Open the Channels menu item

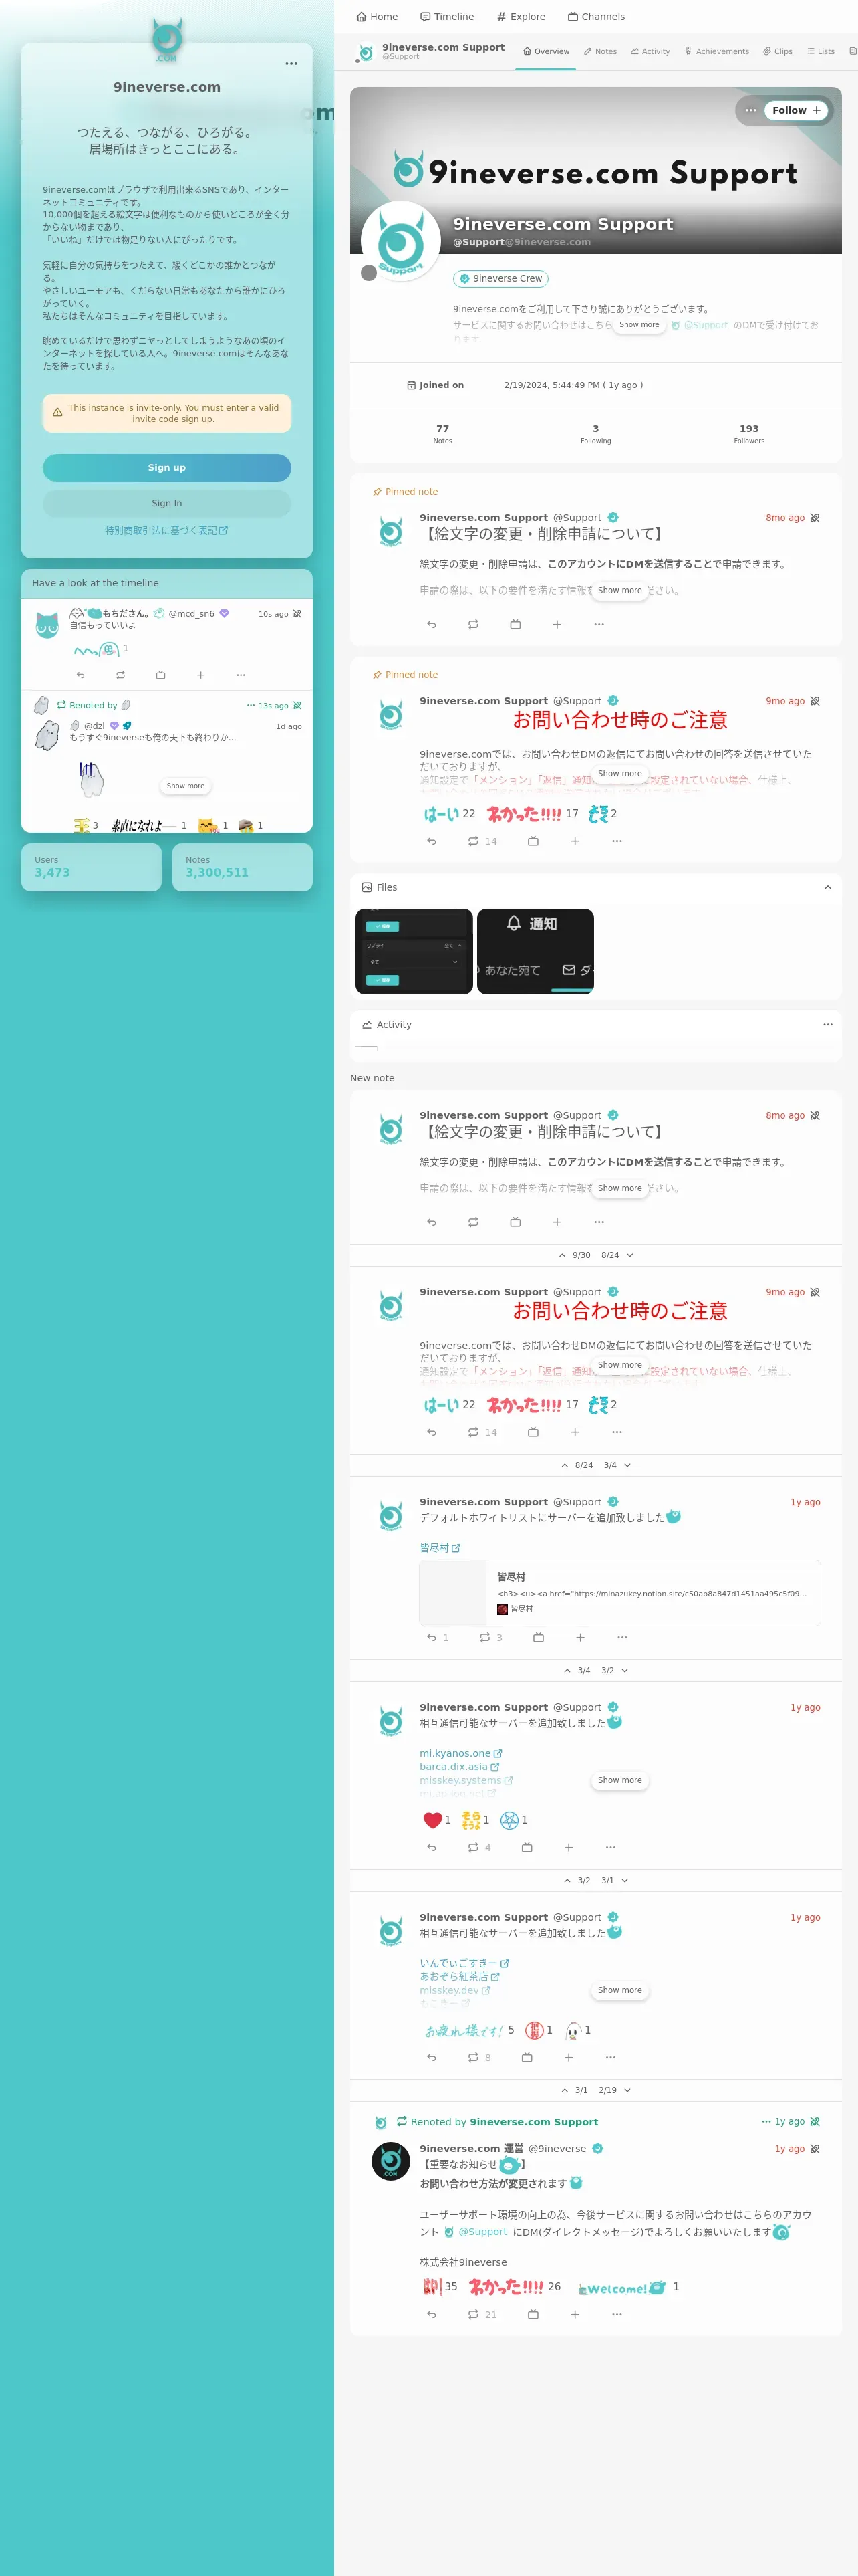(x=596, y=17)
